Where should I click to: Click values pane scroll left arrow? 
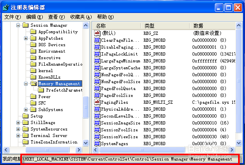(x=96, y=150)
